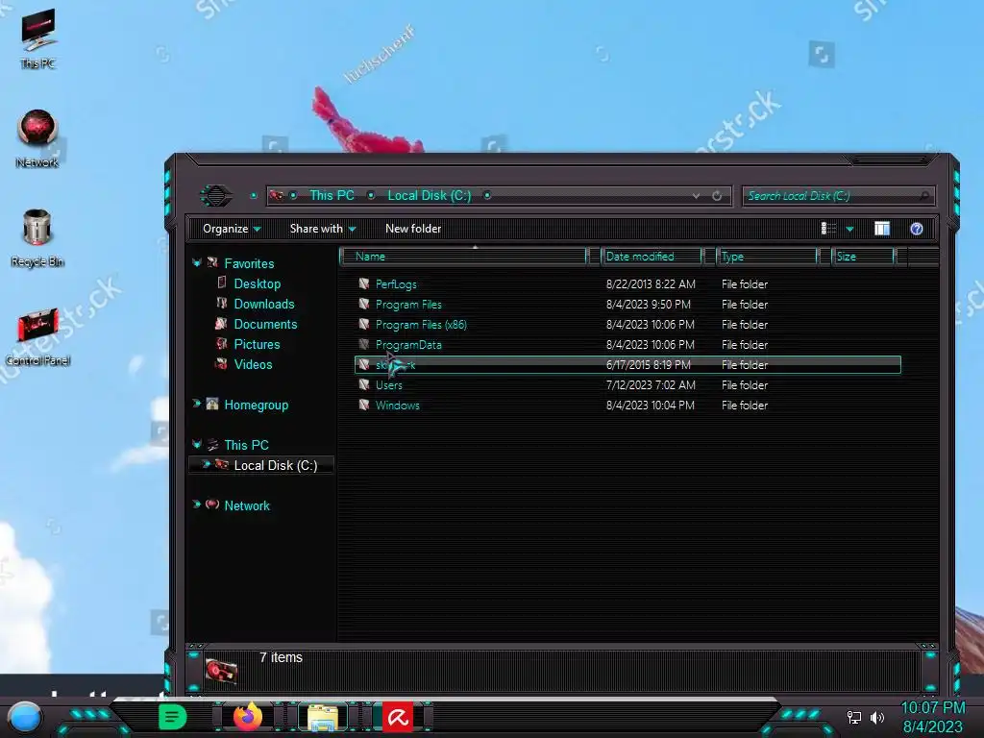The height and width of the screenshot is (738, 984).
Task: Select Videos in Favorites
Action: pos(253,364)
